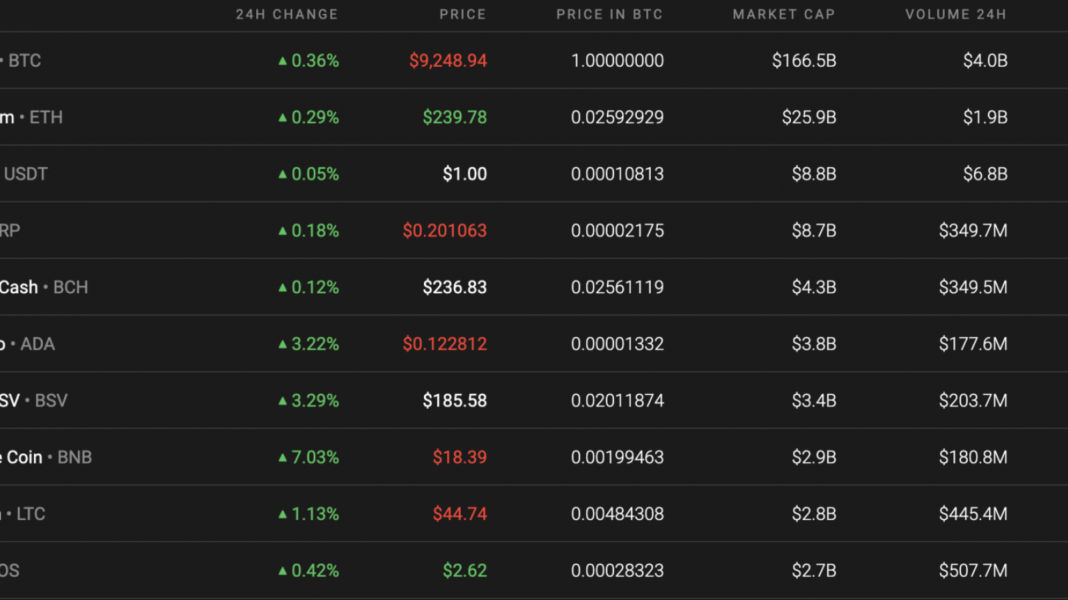This screenshot has width=1068, height=600.
Task: Click the $4.0B volume value
Action: click(x=985, y=61)
